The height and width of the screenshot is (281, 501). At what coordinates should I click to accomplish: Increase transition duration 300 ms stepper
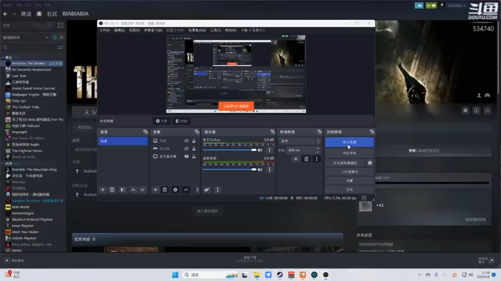[318, 149]
